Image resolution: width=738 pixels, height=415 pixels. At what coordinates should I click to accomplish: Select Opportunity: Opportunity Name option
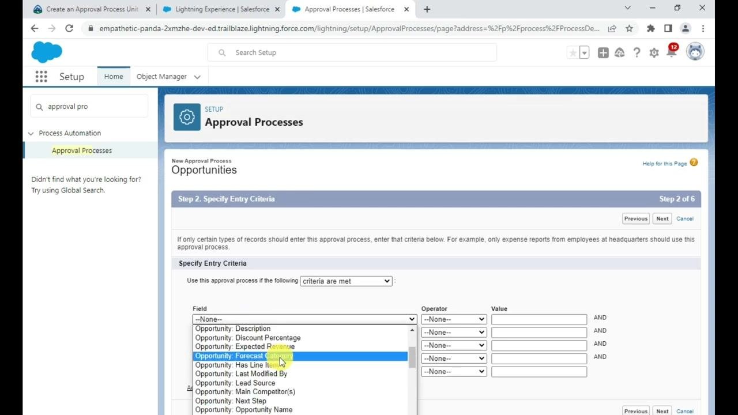(300, 410)
